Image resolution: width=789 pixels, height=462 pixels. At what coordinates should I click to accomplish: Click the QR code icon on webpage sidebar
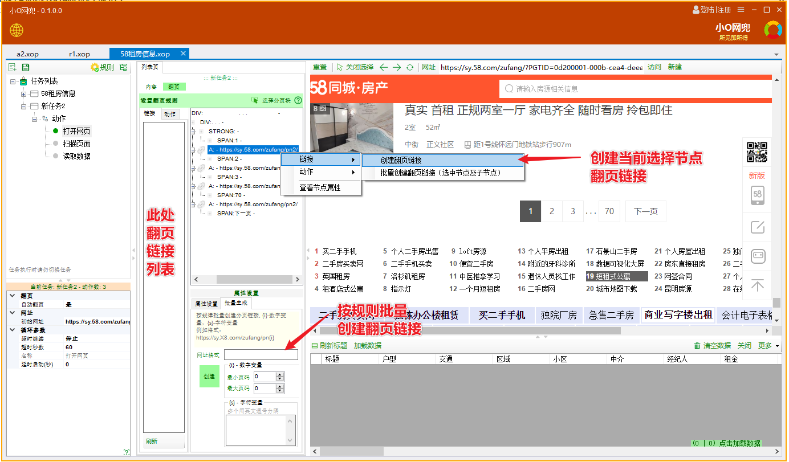[757, 153]
